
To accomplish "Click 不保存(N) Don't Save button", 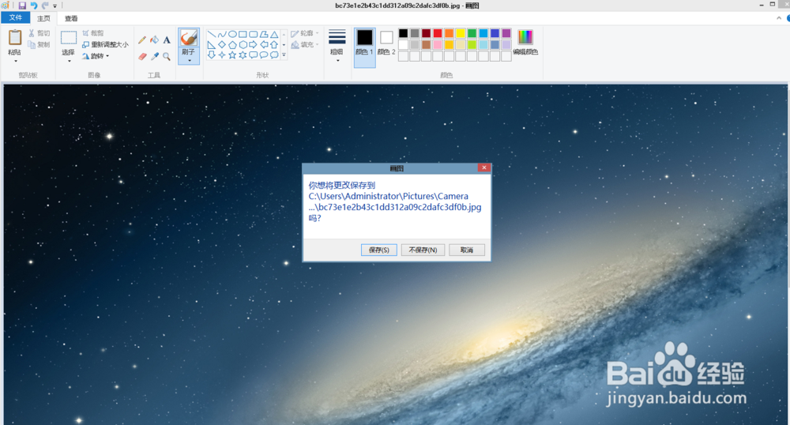I will click(x=423, y=250).
